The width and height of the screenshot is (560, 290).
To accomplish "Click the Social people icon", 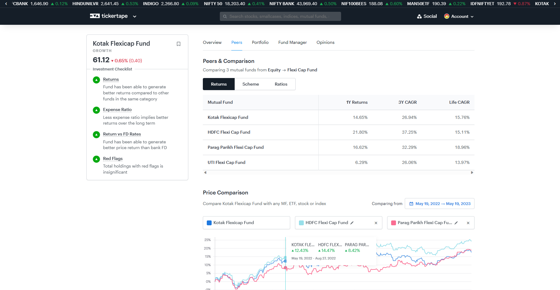I will (419, 16).
